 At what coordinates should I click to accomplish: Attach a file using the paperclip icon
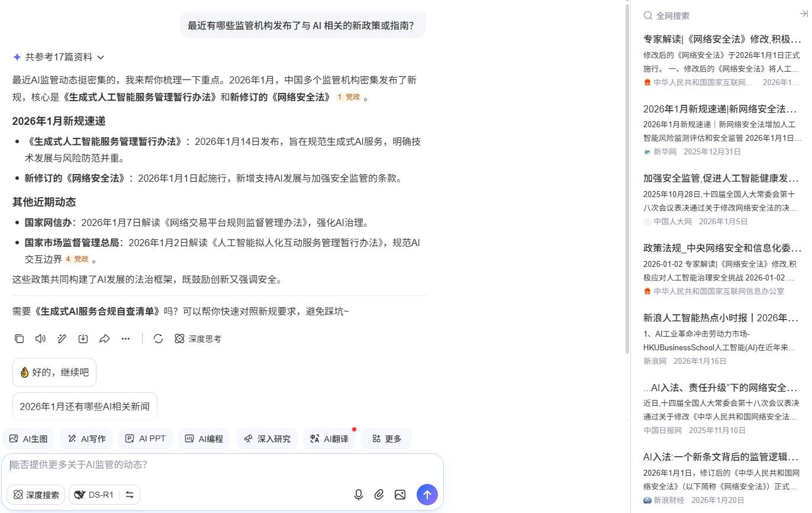(x=379, y=495)
